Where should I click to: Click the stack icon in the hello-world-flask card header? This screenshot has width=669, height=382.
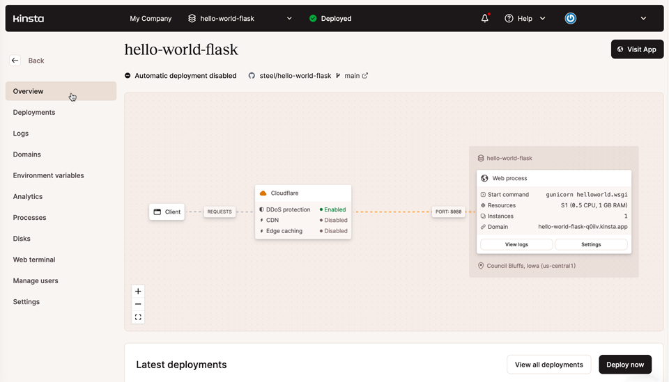coord(481,158)
